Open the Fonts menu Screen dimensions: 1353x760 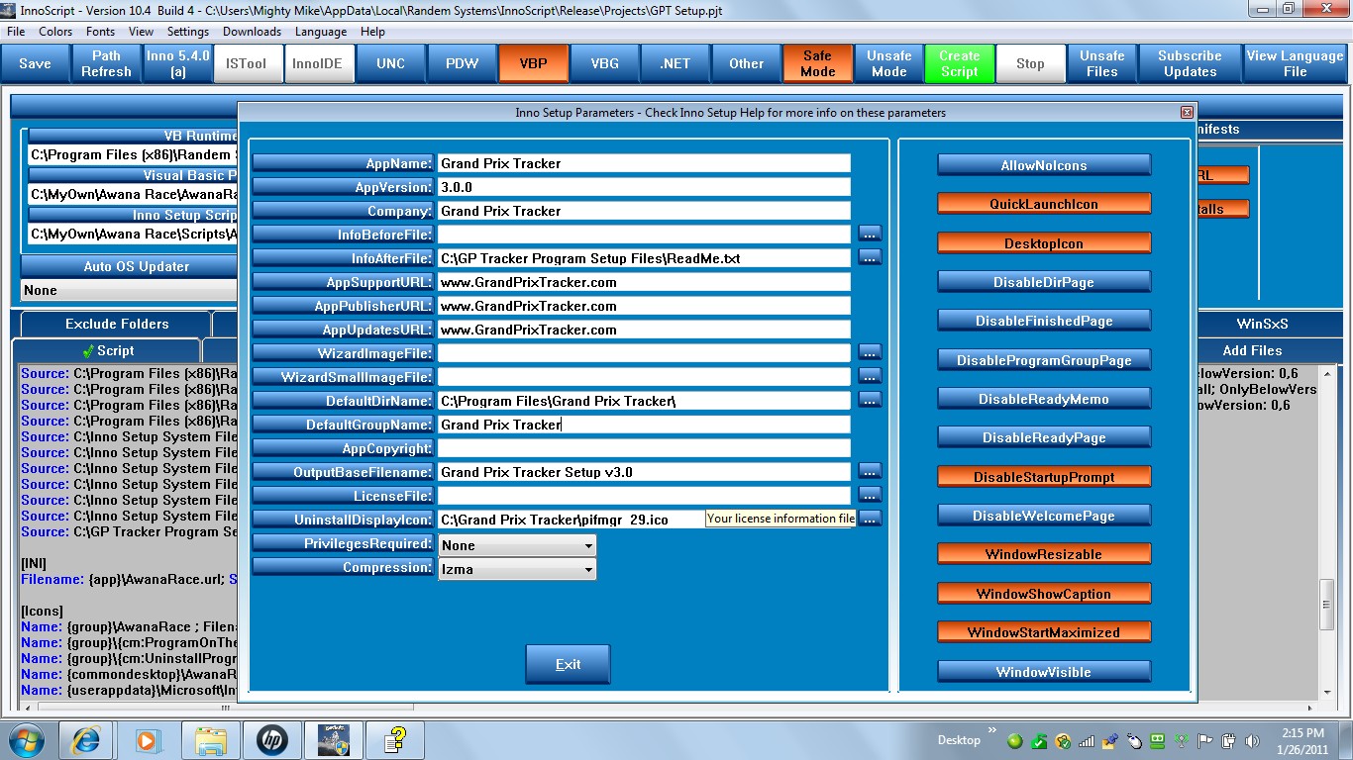pos(100,32)
